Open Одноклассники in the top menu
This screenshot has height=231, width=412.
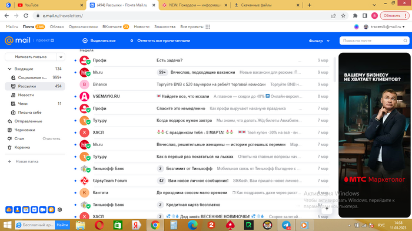pyautogui.click(x=83, y=27)
